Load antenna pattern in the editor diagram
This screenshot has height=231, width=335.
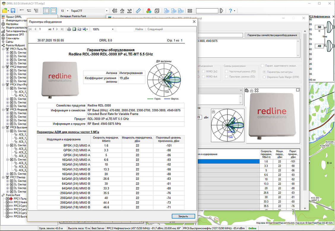[213, 111]
